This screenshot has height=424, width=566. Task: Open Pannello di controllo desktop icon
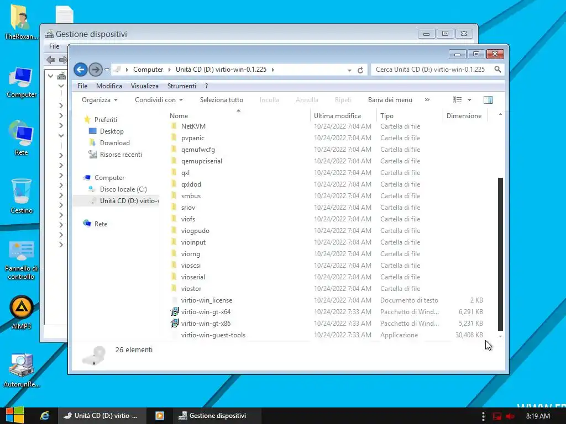[22, 261]
